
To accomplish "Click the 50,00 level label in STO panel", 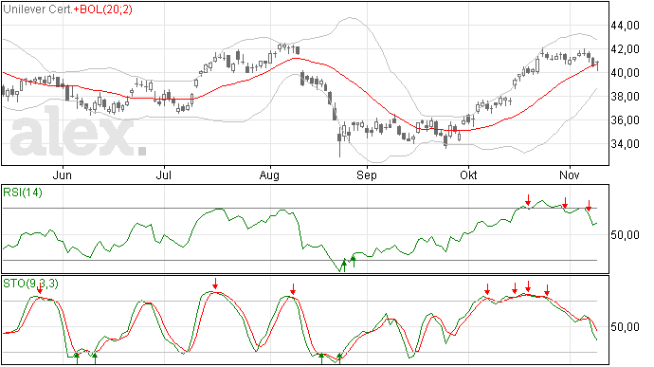I will (625, 327).
